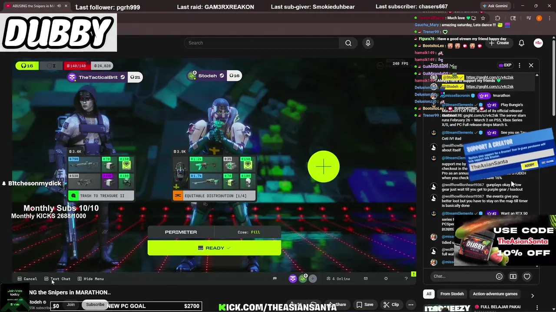Open the Chrome three-dot menu

pyautogui.click(x=549, y=18)
